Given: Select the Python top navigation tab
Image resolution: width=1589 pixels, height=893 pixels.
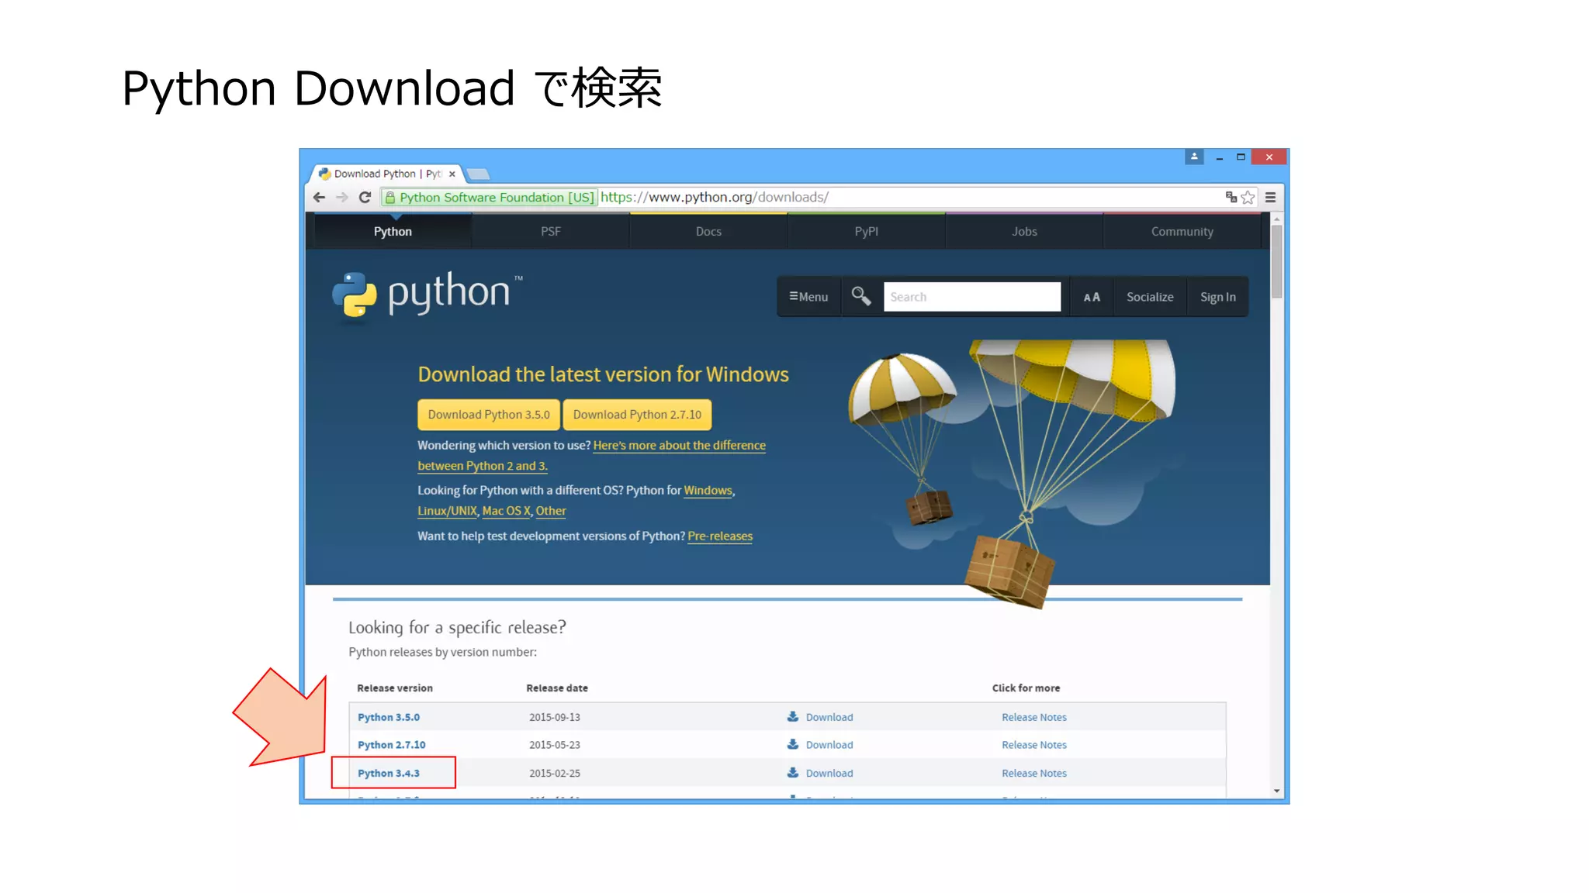Looking at the screenshot, I should pyautogui.click(x=393, y=232).
